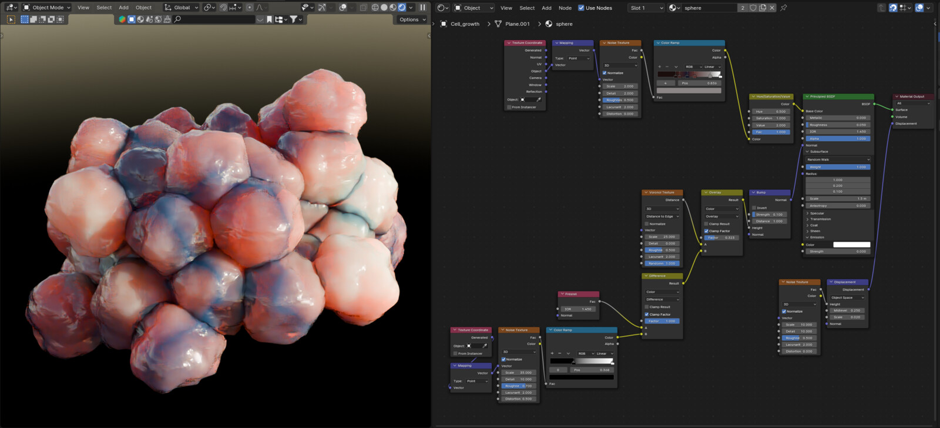Open the shader editor Add menu

(546, 8)
